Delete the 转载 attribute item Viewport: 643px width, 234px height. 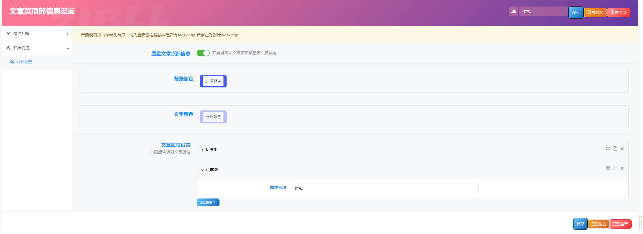(622, 168)
